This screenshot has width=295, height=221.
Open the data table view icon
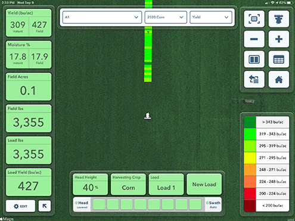[279, 60]
